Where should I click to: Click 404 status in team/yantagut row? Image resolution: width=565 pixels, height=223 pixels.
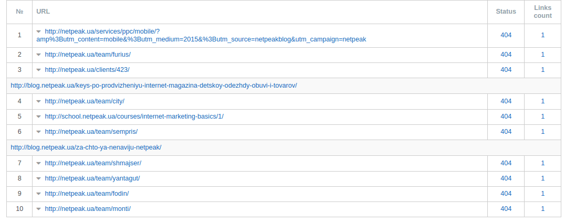506,178
